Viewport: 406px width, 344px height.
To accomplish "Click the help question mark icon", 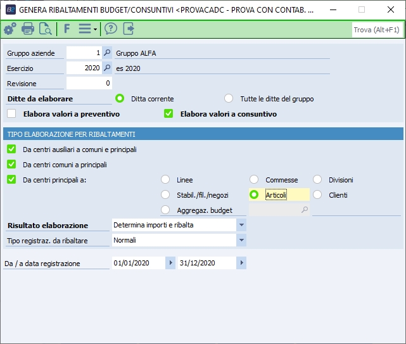I will tap(111, 29).
